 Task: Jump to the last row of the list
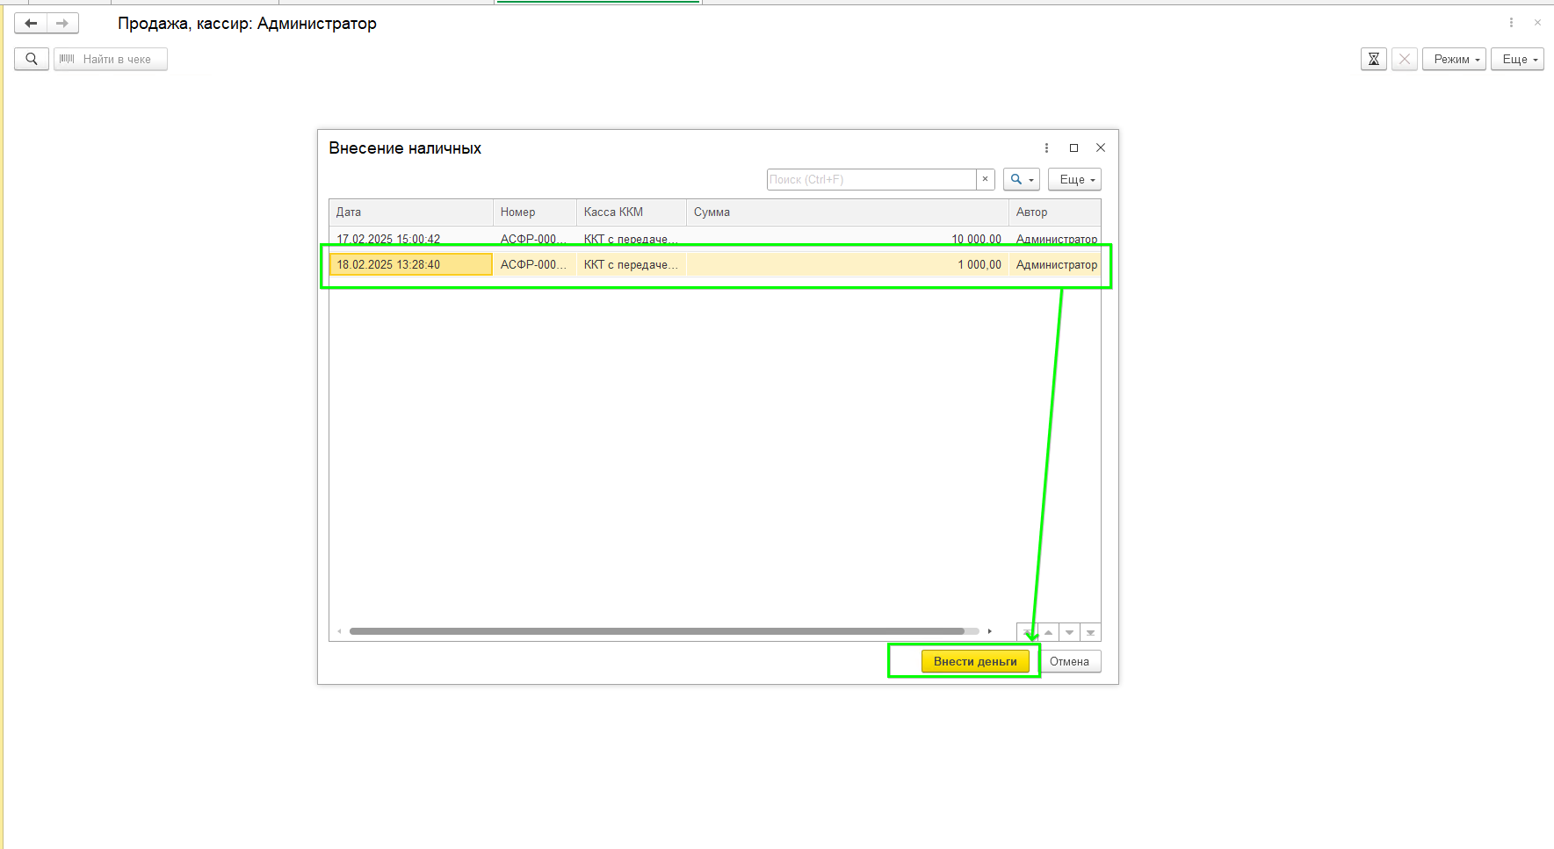coord(1090,632)
